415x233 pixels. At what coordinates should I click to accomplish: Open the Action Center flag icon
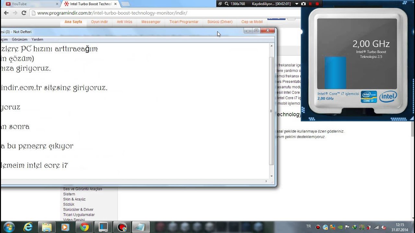tap(347, 227)
